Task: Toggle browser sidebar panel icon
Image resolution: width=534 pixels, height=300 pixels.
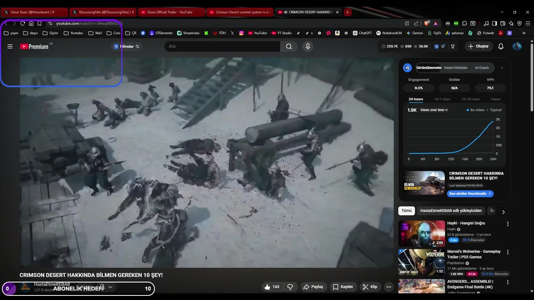Action: click(x=494, y=23)
